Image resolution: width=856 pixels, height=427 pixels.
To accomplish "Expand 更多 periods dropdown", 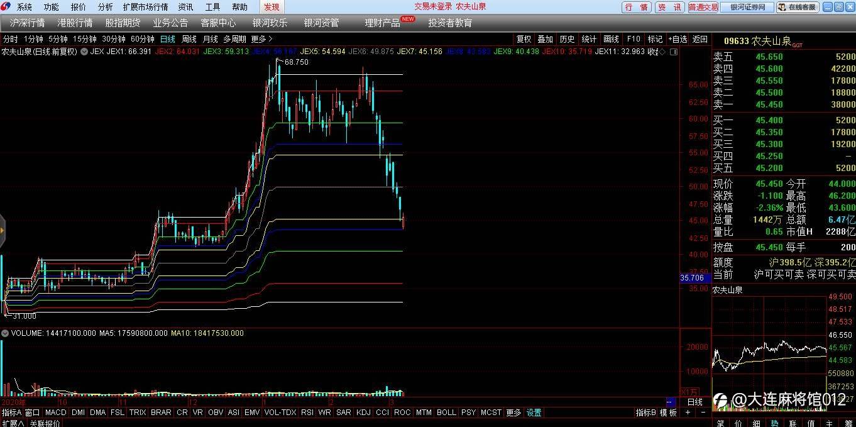I will [261, 39].
